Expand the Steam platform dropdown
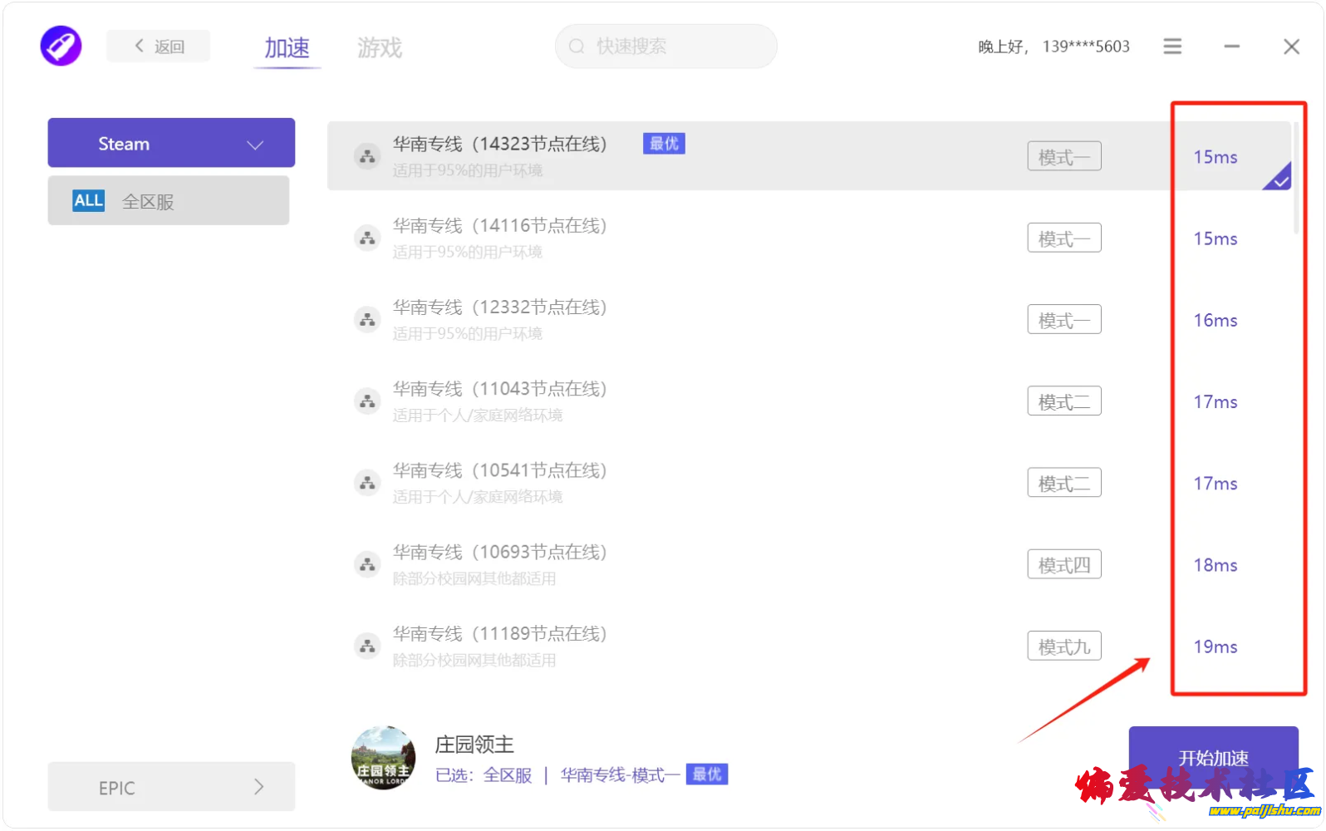Viewport: 1326px width, 831px height. [x=171, y=143]
